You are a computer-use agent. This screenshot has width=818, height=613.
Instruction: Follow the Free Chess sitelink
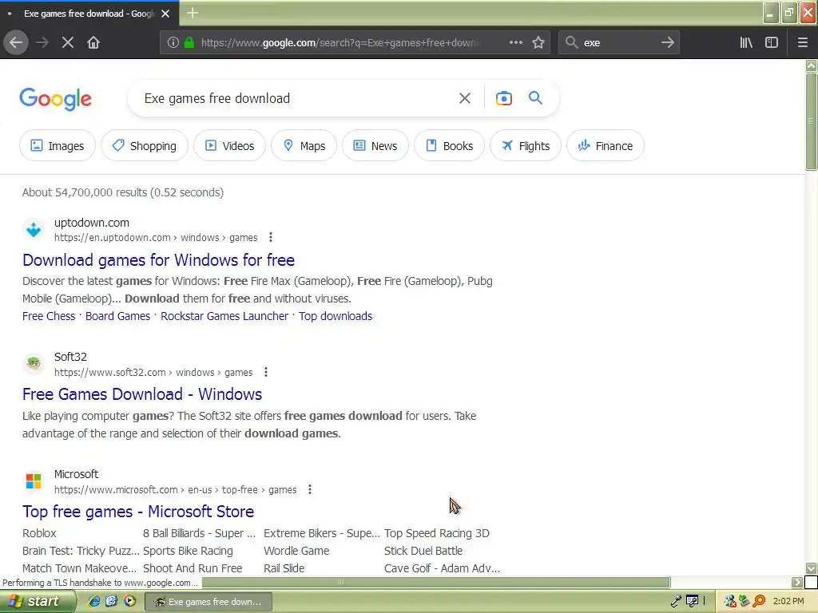pyautogui.click(x=49, y=316)
